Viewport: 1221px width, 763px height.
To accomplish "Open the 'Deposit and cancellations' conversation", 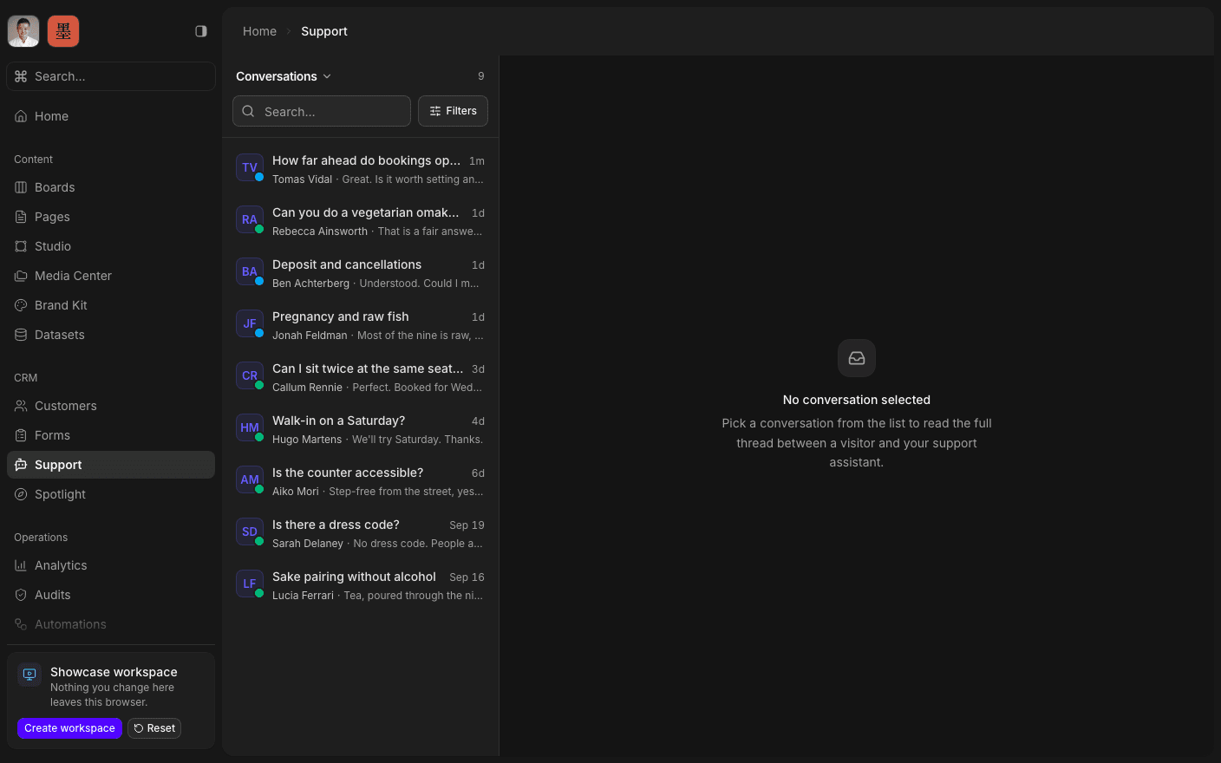I will pos(361,273).
